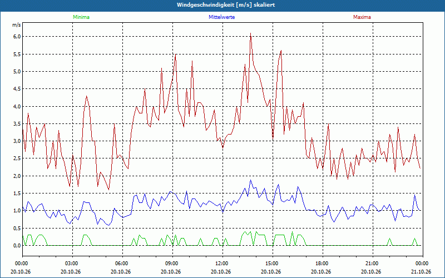Click the blue Mittelwerte legend label
Image resolution: width=445 pixels, height=278 pixels.
(221, 17)
